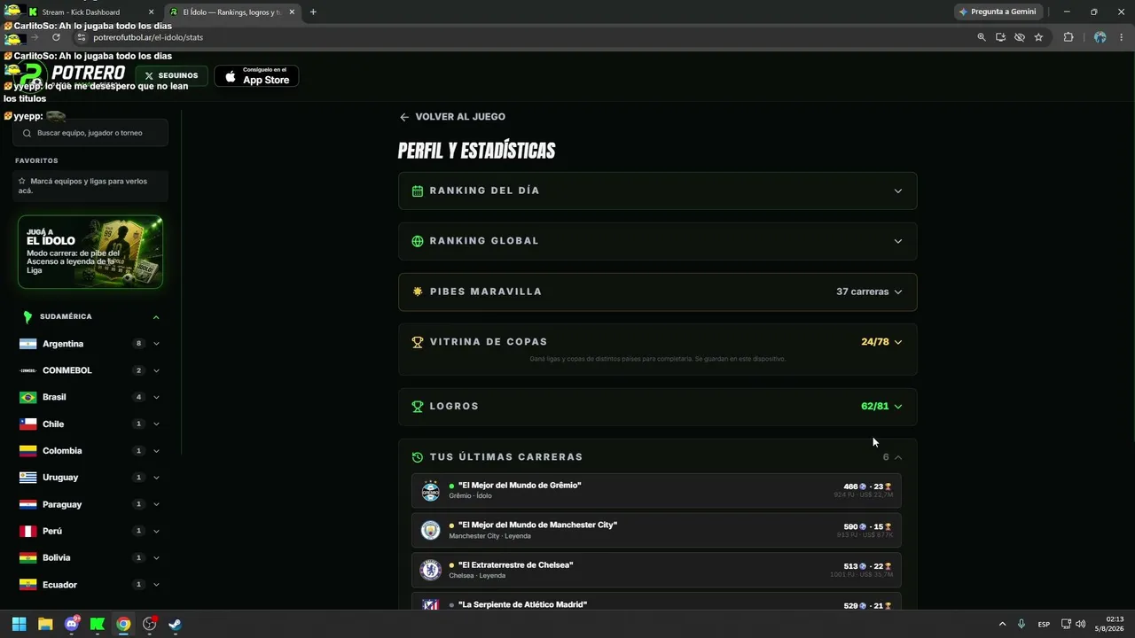Expand the Argentina leagues list
Viewport: 1135px width, 638px height.
click(x=156, y=344)
